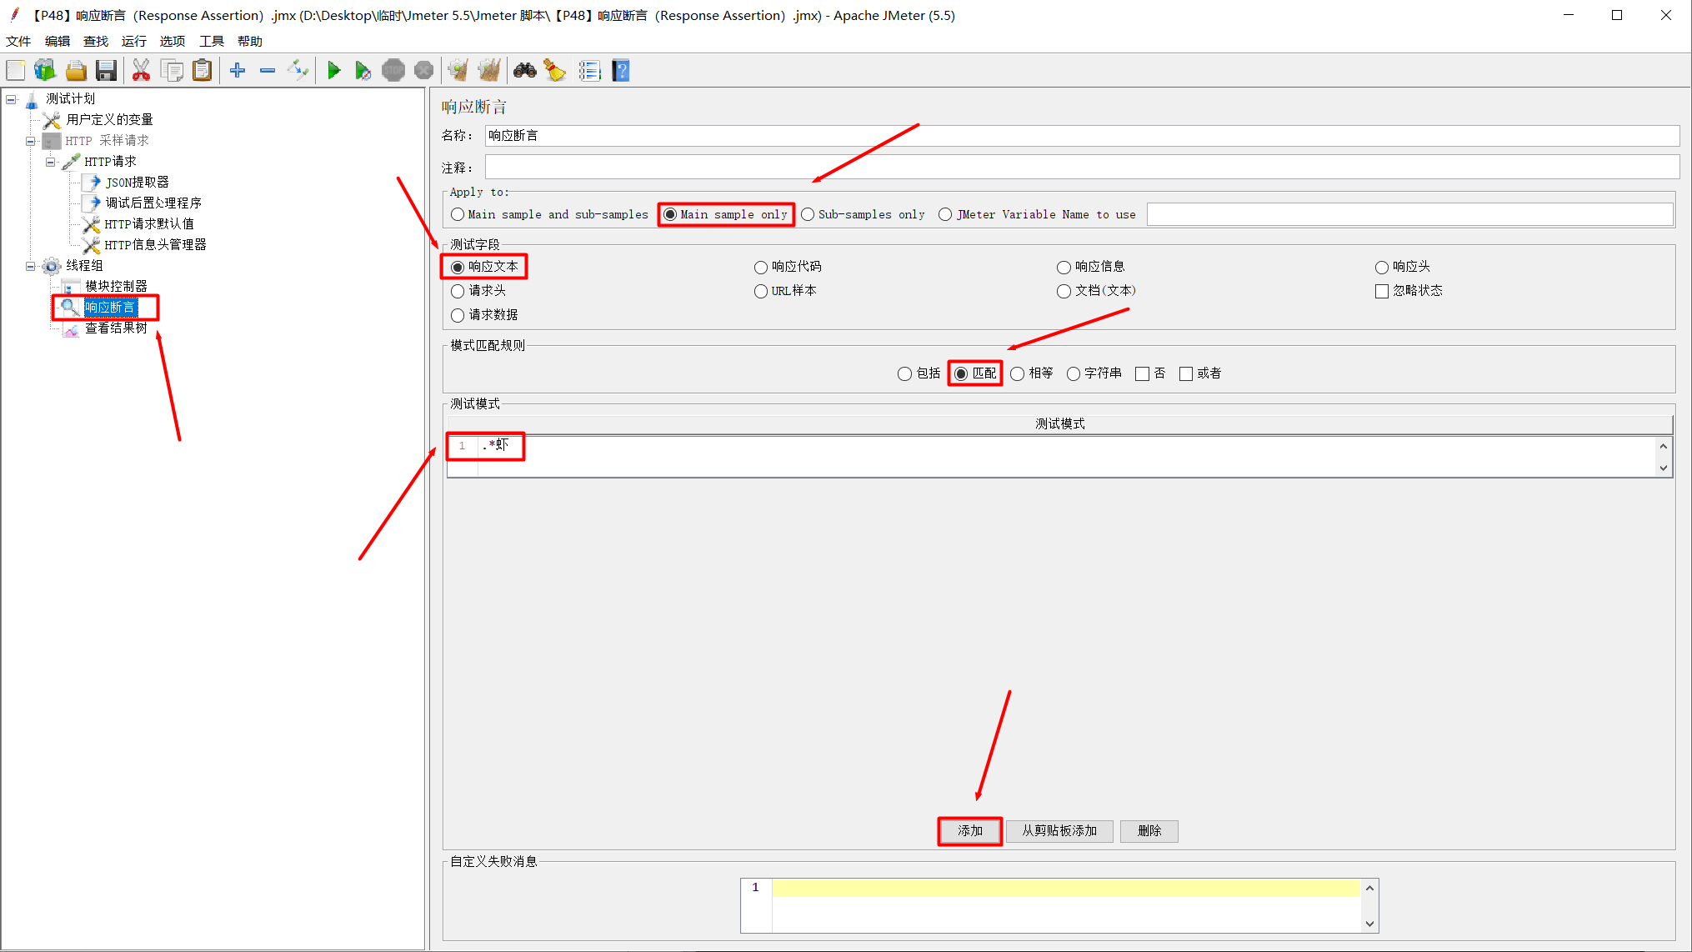Open the 选项 menu

tap(172, 41)
